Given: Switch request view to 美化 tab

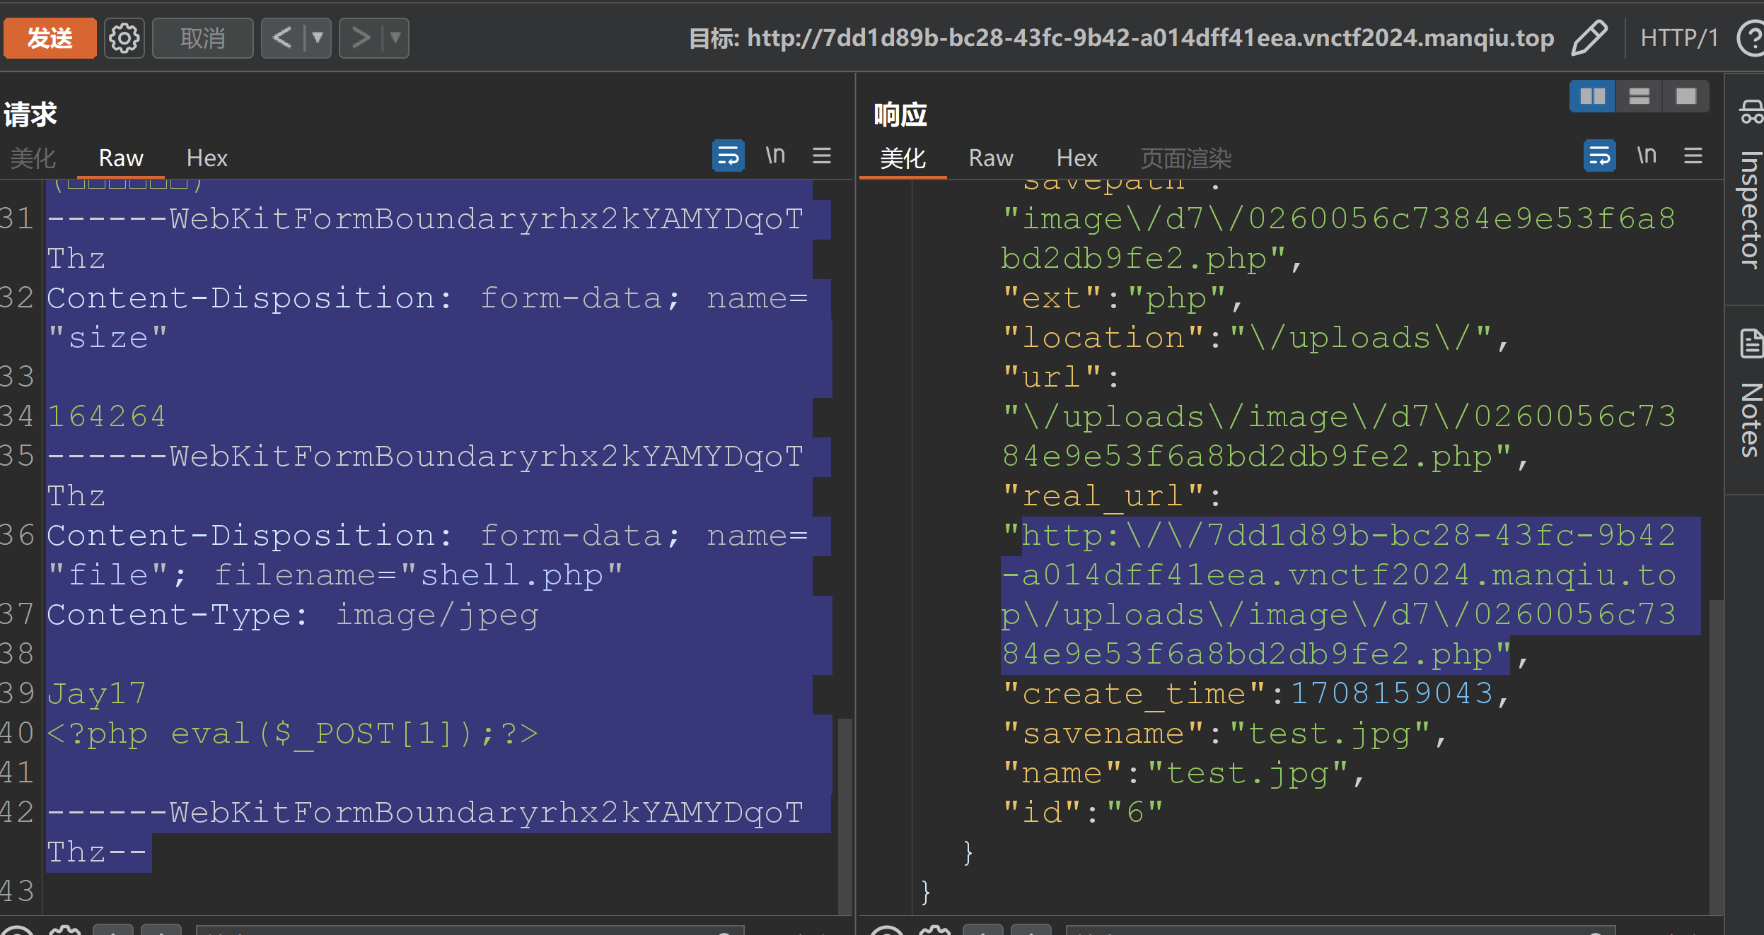Looking at the screenshot, I should tap(33, 158).
